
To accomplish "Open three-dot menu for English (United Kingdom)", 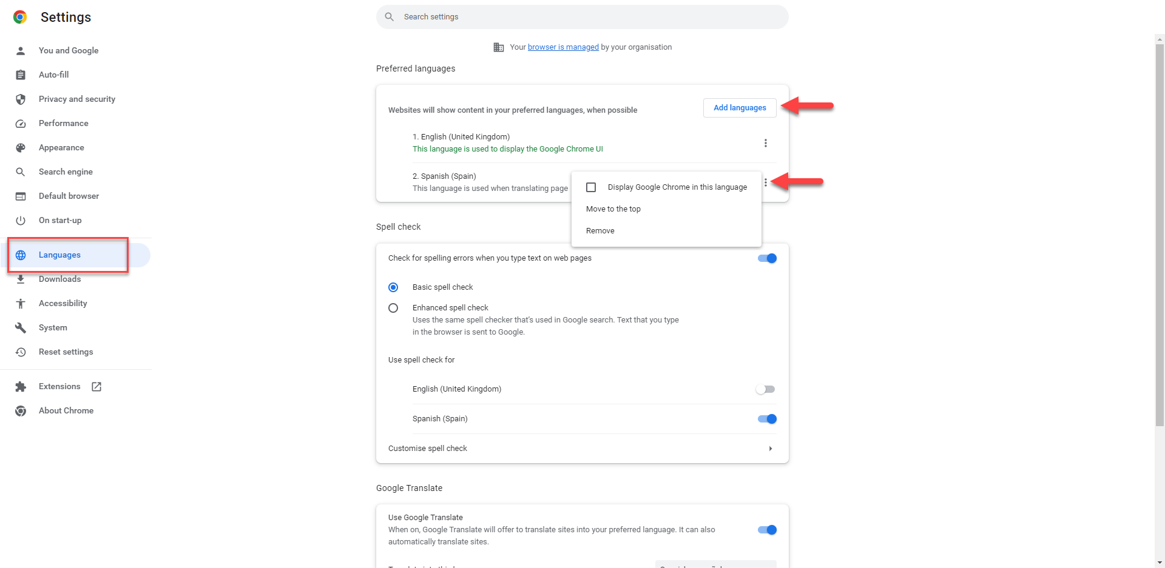I will [x=766, y=143].
